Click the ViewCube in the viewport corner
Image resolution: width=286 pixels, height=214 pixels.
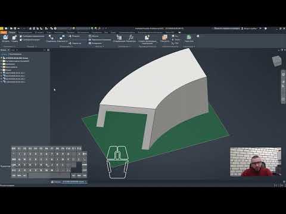click(x=276, y=61)
